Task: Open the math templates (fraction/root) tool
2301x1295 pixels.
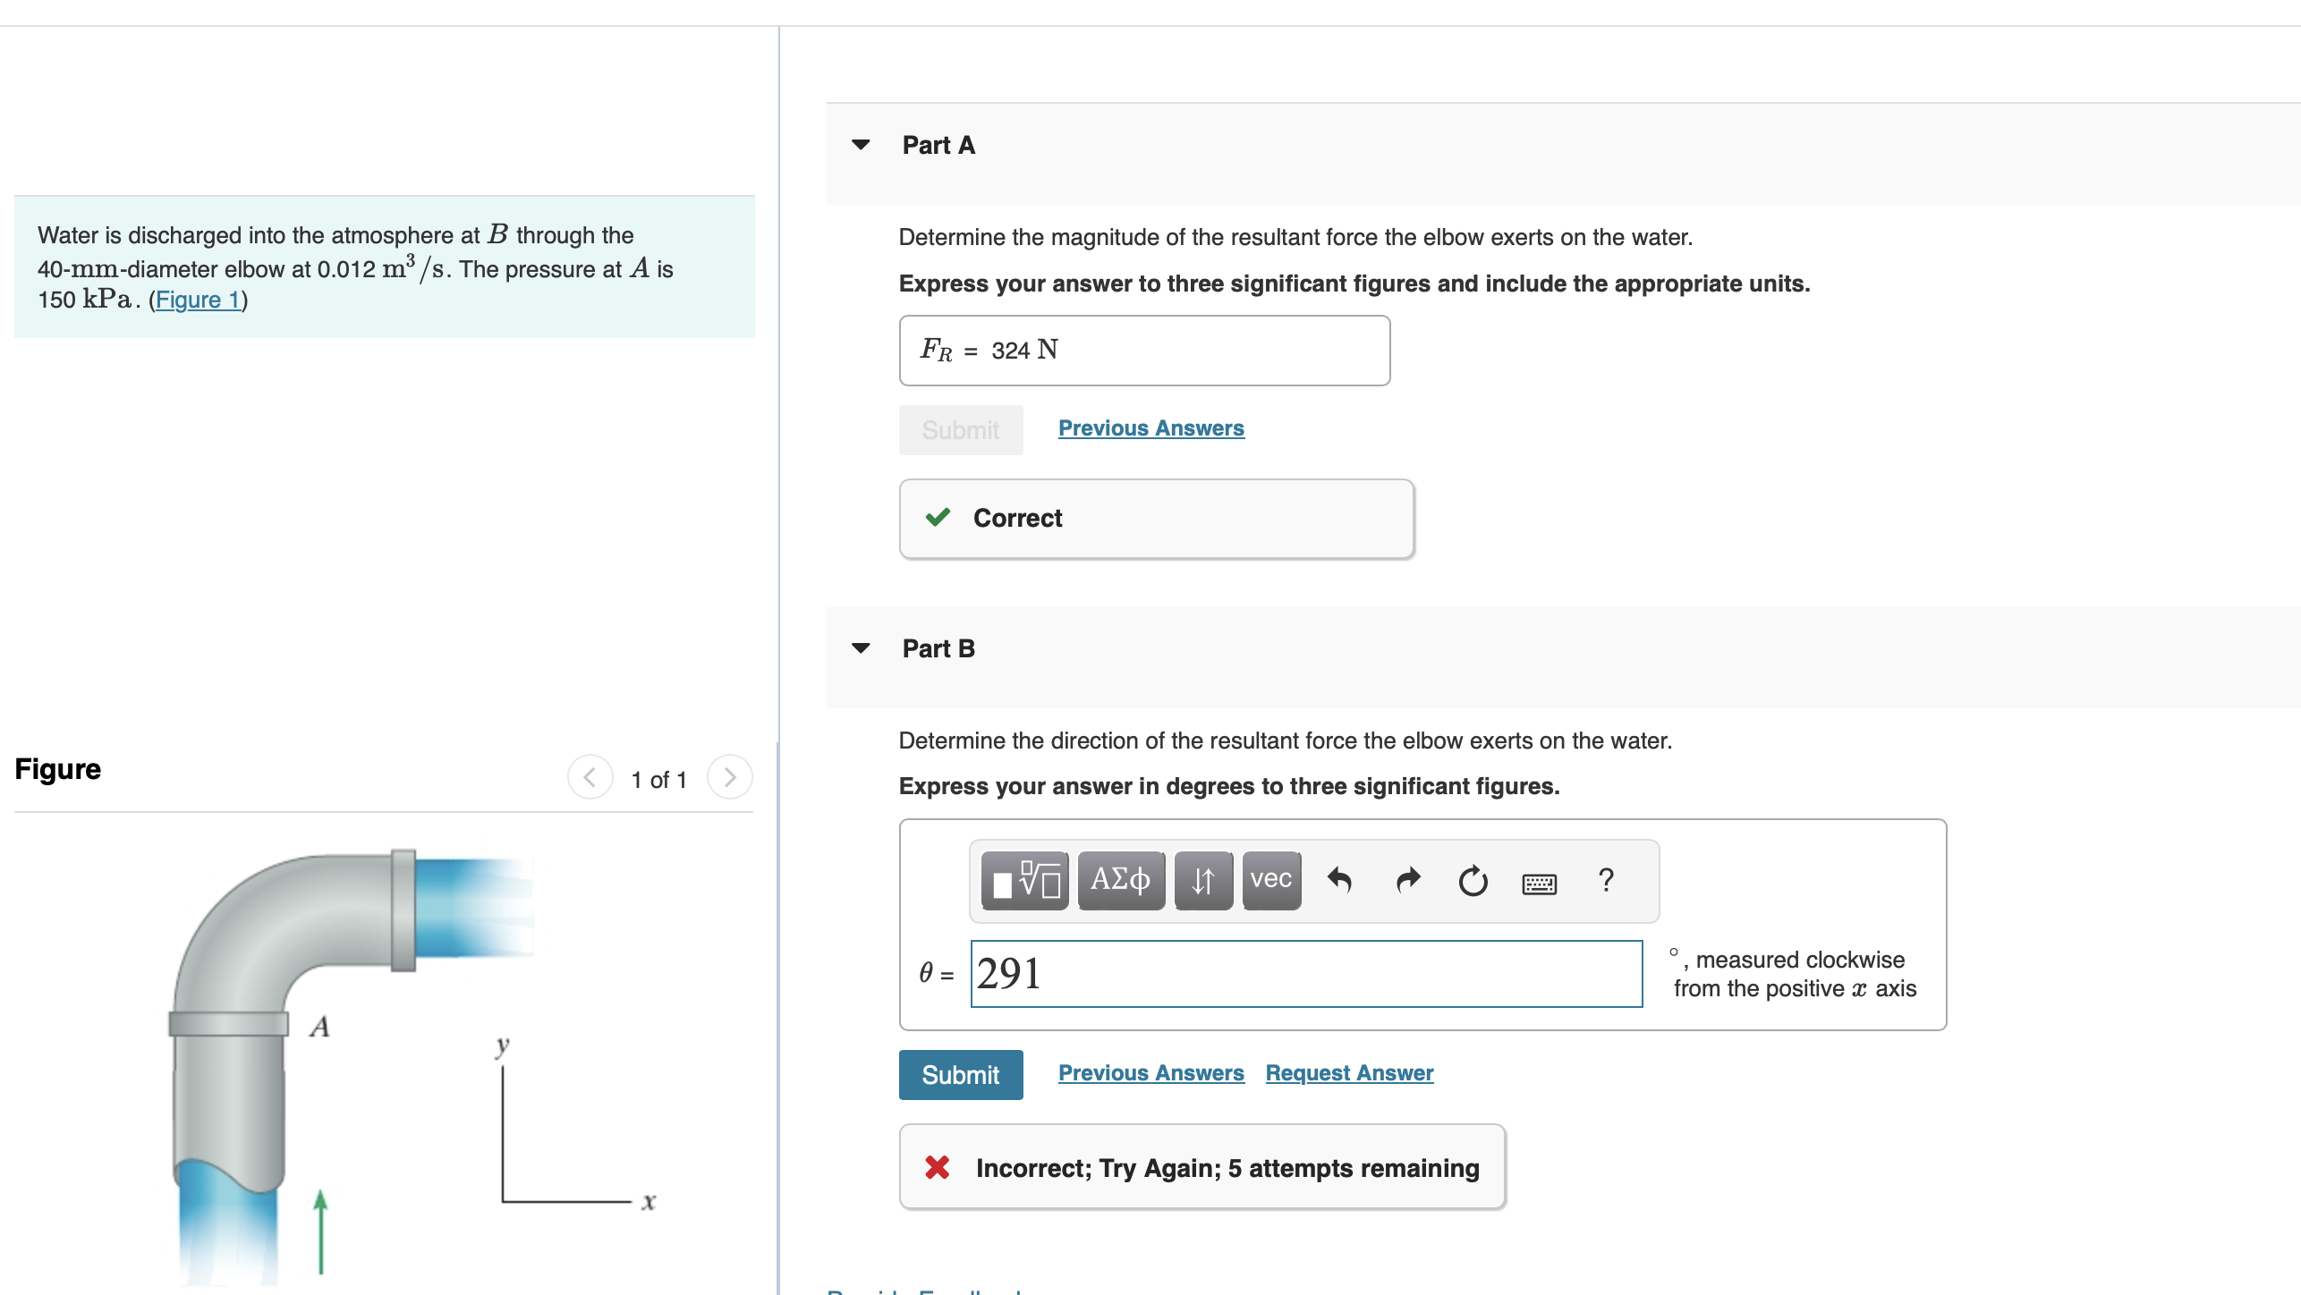Action: pyautogui.click(x=1025, y=881)
